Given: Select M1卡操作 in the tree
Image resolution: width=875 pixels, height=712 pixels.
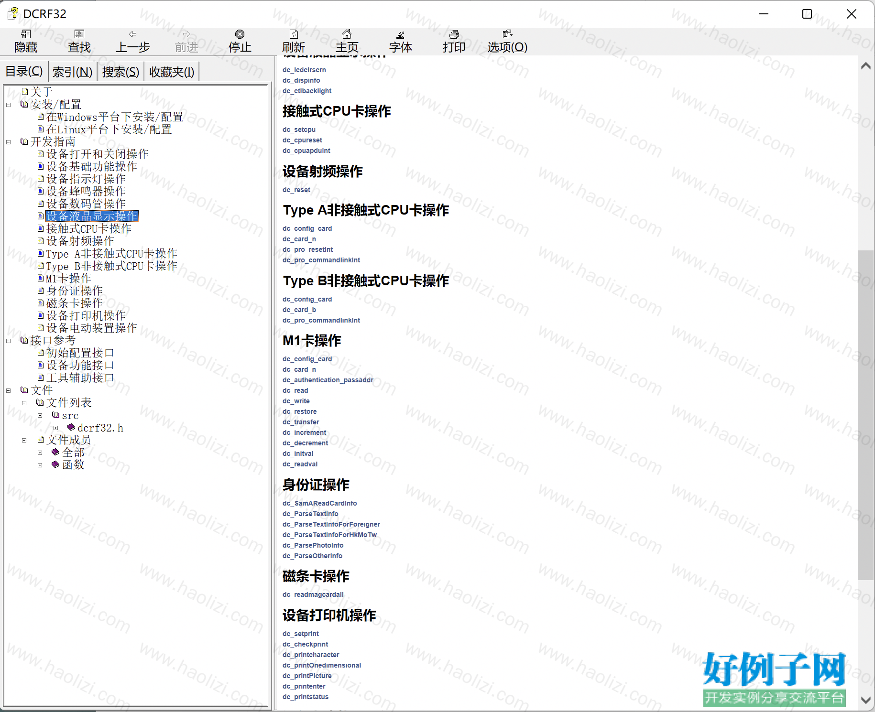Looking at the screenshot, I should [x=68, y=278].
